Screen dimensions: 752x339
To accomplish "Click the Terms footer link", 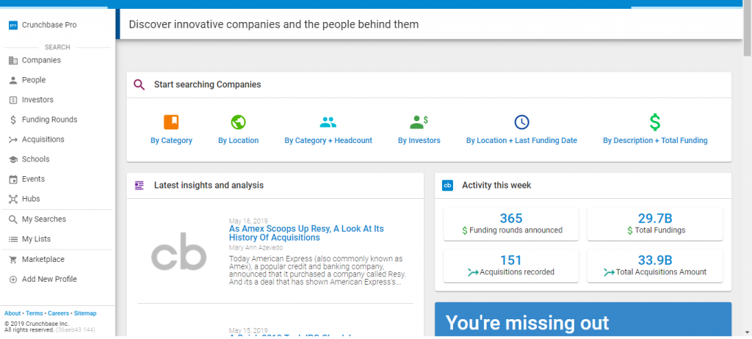I will point(35,313).
